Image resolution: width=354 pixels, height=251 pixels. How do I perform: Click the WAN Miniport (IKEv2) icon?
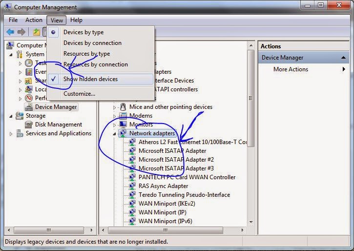(132, 204)
